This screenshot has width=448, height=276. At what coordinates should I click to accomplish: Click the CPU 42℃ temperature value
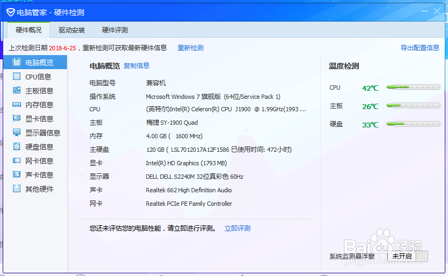coord(370,88)
